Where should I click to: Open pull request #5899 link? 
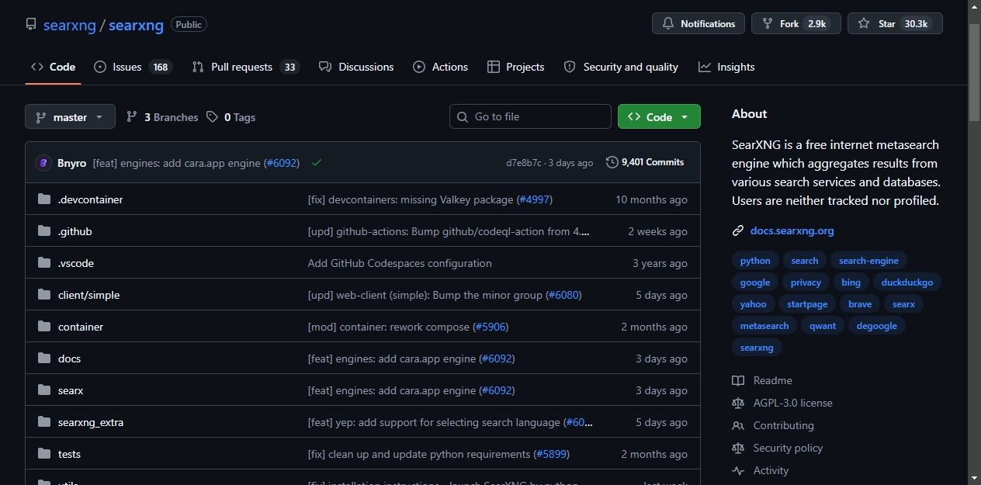coord(553,454)
